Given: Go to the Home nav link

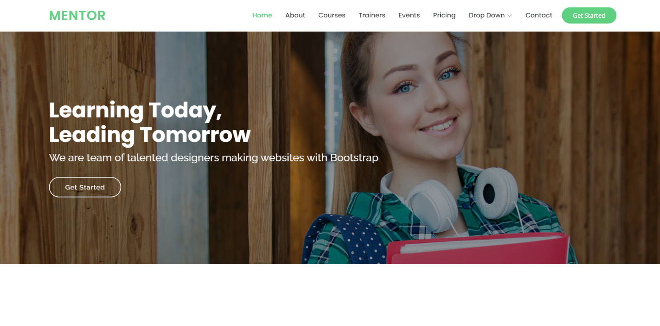Looking at the screenshot, I should [262, 15].
